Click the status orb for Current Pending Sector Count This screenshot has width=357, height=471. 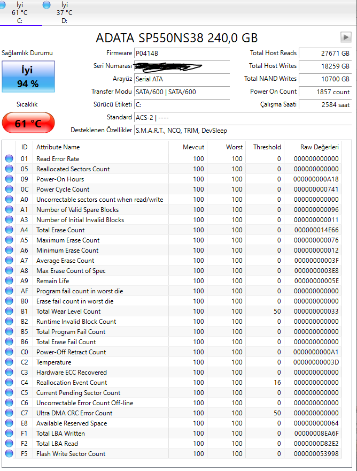click(x=9, y=393)
